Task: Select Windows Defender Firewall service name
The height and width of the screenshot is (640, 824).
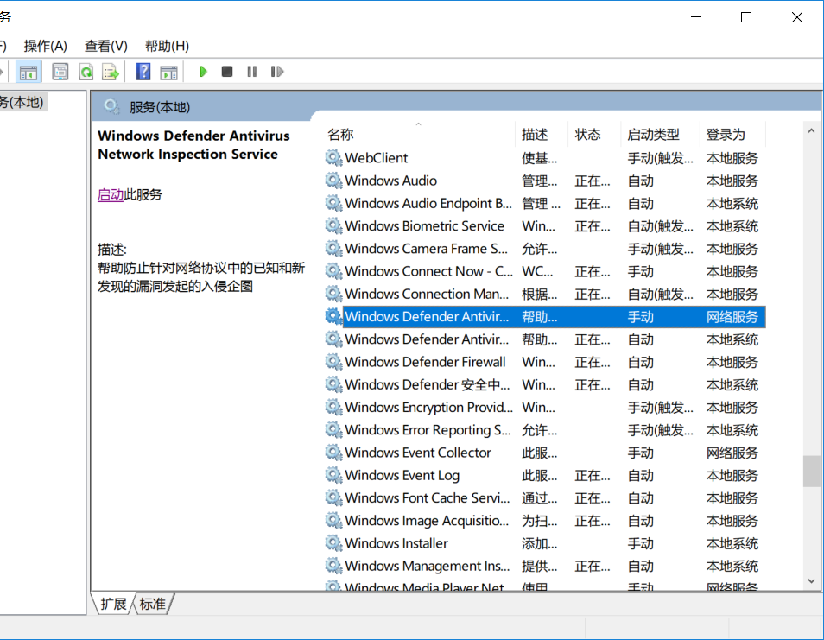Action: pos(425,362)
